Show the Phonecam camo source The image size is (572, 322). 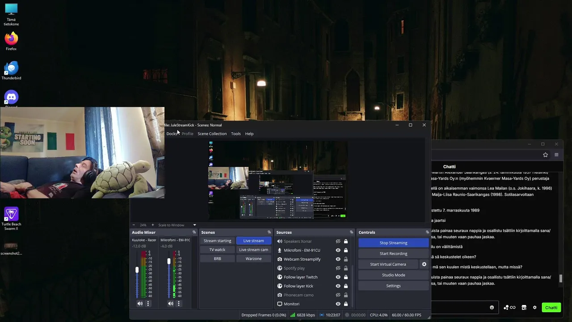(x=338, y=295)
